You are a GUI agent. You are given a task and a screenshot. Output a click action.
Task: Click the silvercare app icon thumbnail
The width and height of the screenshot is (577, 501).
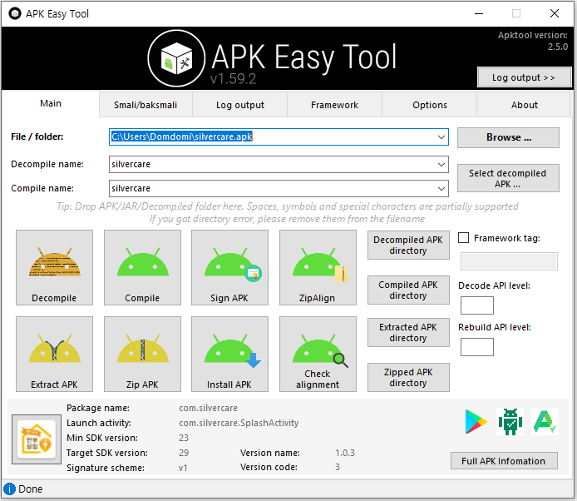(x=37, y=439)
